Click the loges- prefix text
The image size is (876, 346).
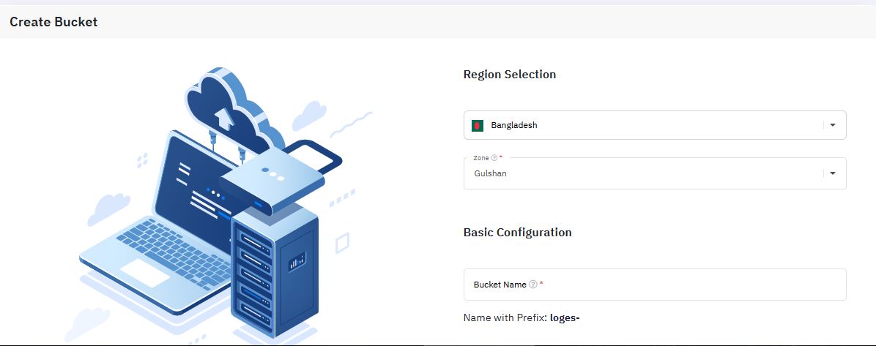click(565, 318)
